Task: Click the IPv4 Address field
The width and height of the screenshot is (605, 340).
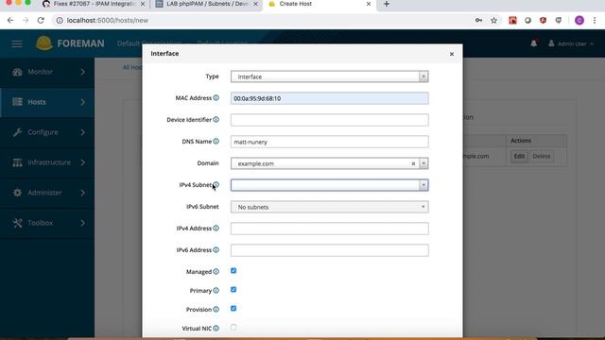Action: [330, 229]
